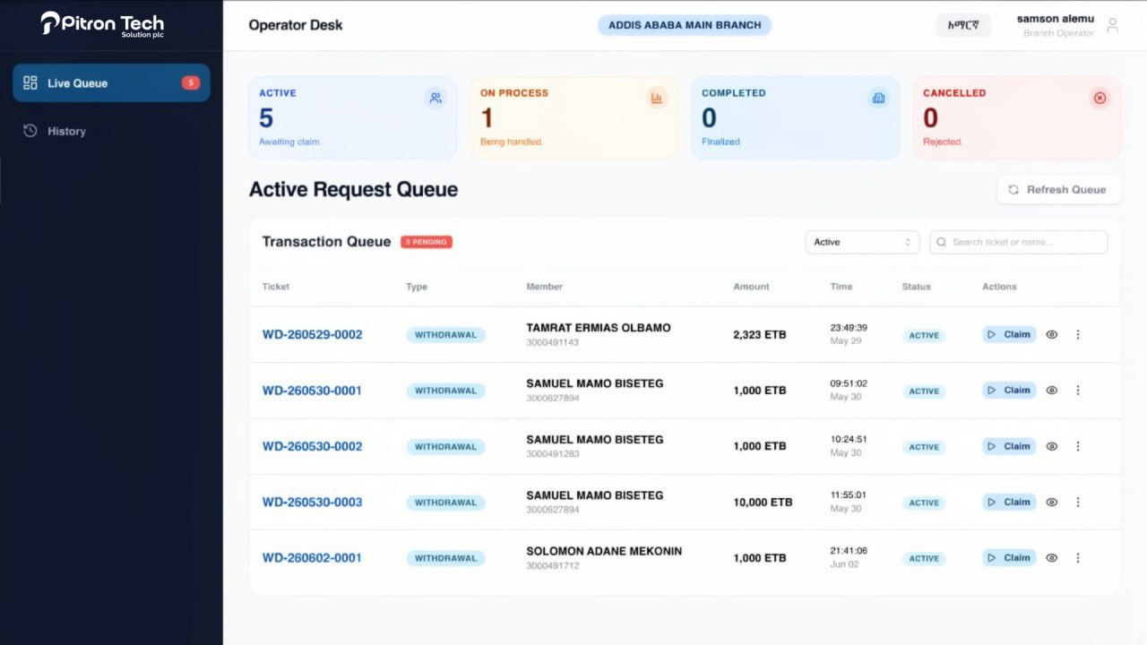This screenshot has height=645, width=1147.
Task: Click the History clock icon
Action: click(30, 131)
